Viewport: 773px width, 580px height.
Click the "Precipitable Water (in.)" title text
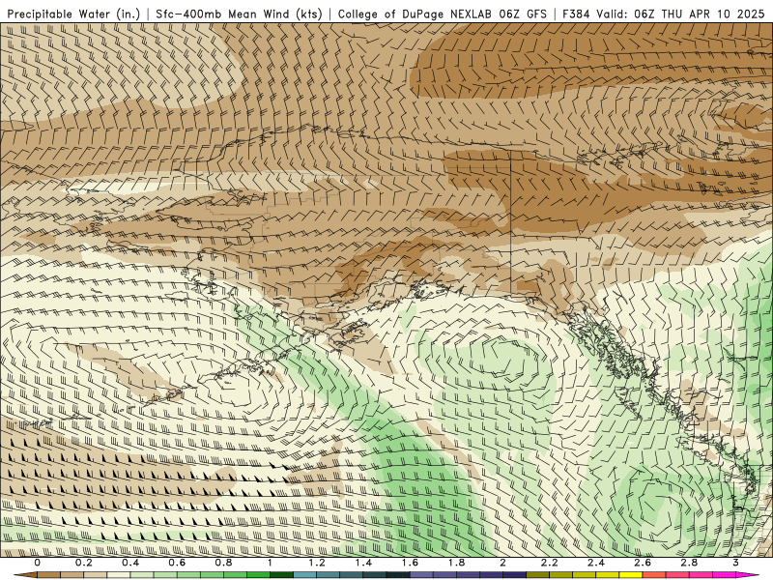[74, 14]
